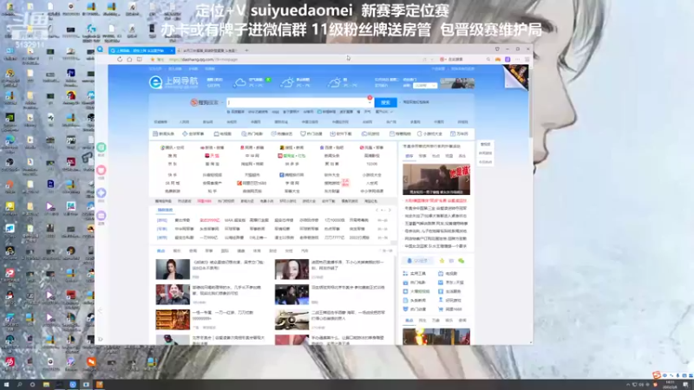
Task: Switch to the second browser tab
Action: pyautogui.click(x=208, y=50)
